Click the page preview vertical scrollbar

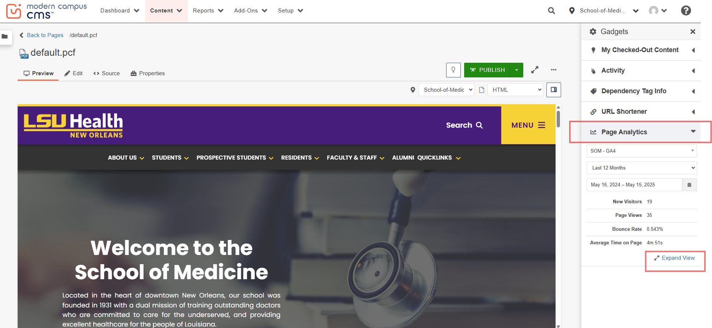tap(558, 119)
